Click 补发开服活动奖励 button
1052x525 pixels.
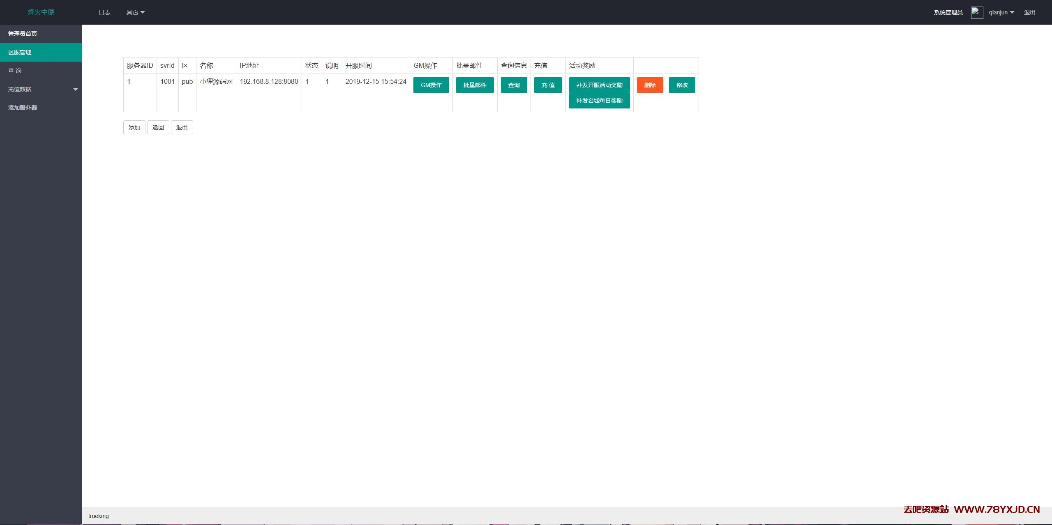599,85
